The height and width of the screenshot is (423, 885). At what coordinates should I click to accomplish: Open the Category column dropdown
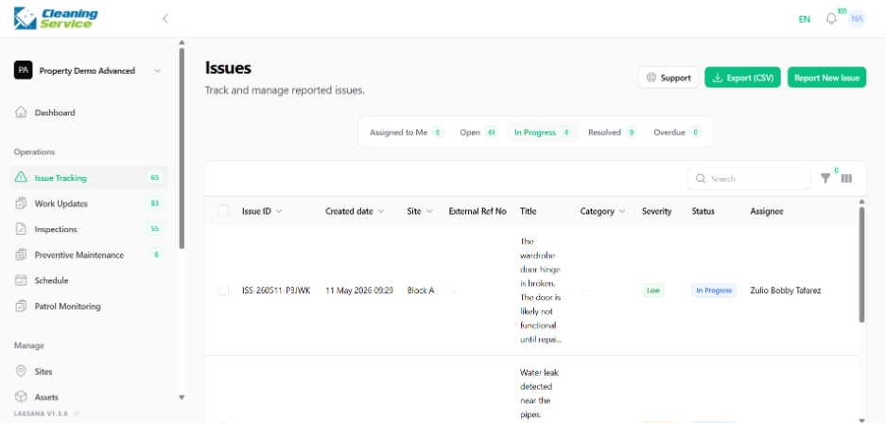[x=622, y=211]
